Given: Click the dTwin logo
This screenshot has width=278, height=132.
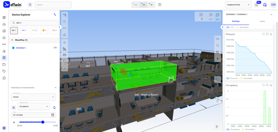Looking at the screenshot, I should pos(12,5).
